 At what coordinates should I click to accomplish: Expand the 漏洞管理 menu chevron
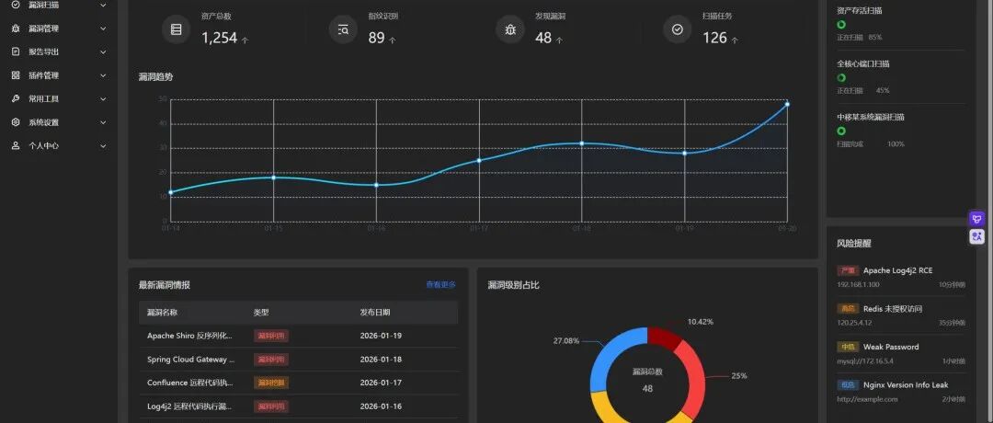pos(103,29)
